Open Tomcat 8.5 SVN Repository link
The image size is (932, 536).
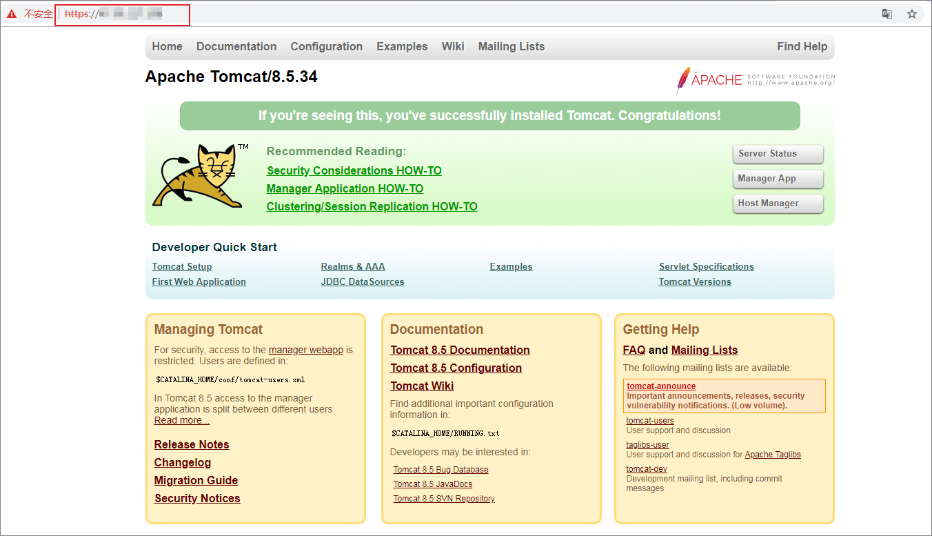[445, 499]
